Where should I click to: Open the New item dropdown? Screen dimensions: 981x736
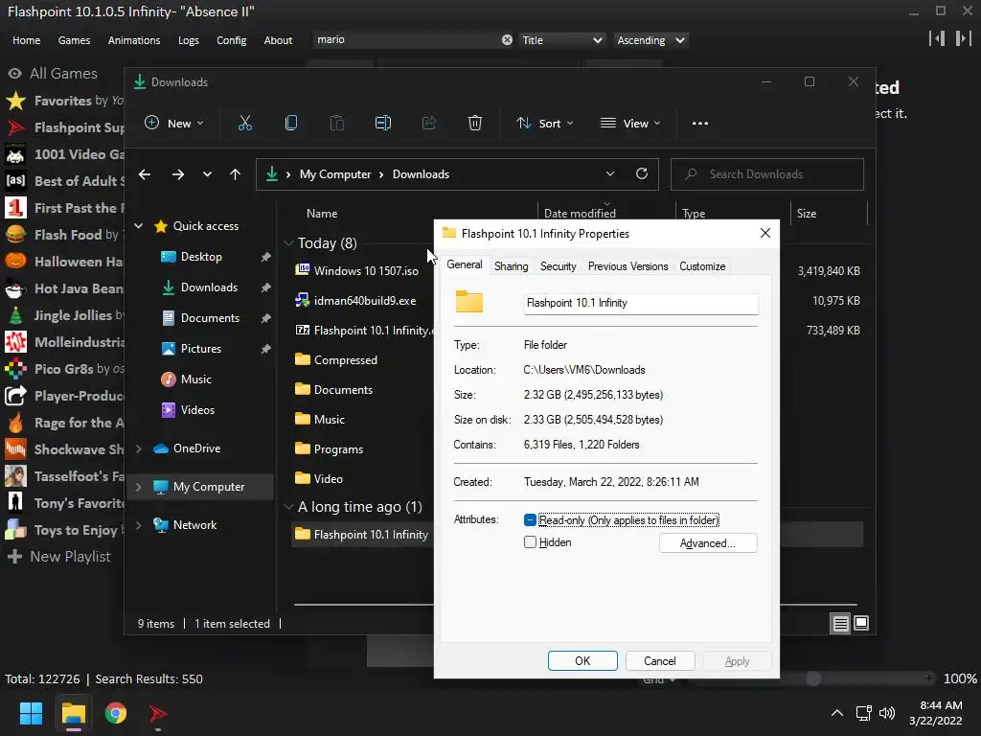pos(174,124)
